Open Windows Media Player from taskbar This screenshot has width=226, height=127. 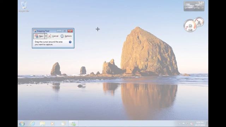pyautogui.click(x=53, y=124)
